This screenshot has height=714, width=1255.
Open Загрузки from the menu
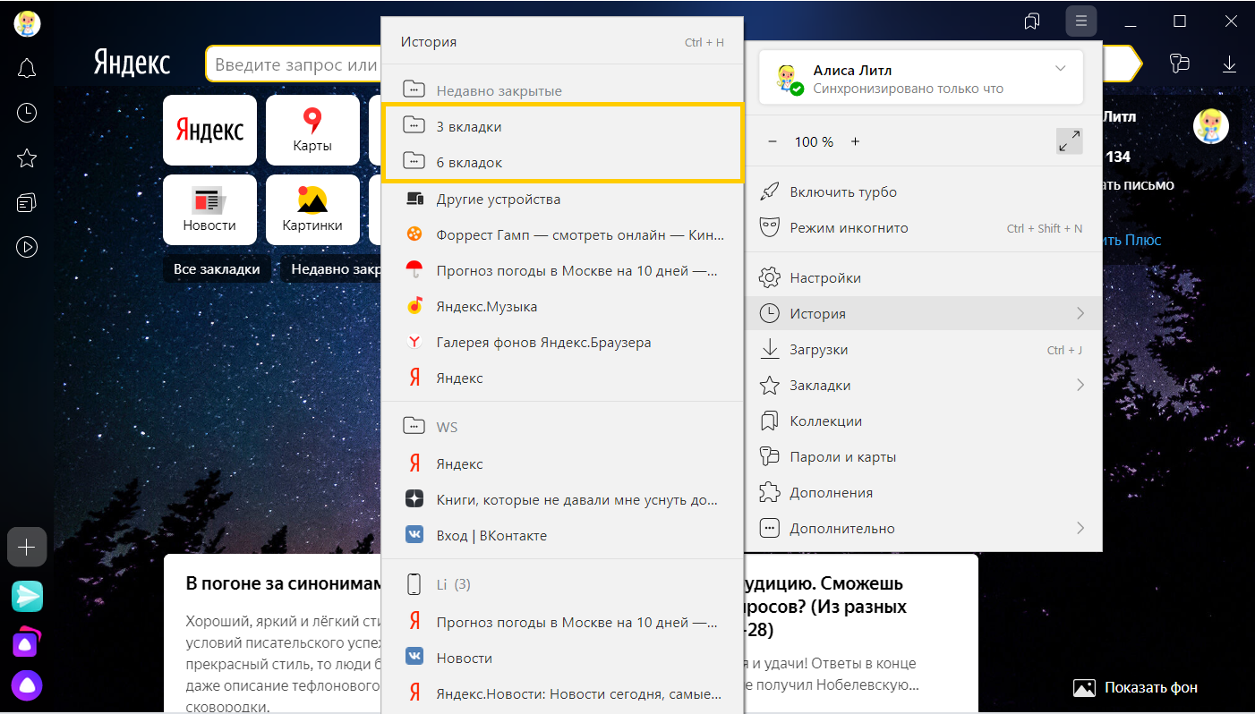tap(923, 349)
